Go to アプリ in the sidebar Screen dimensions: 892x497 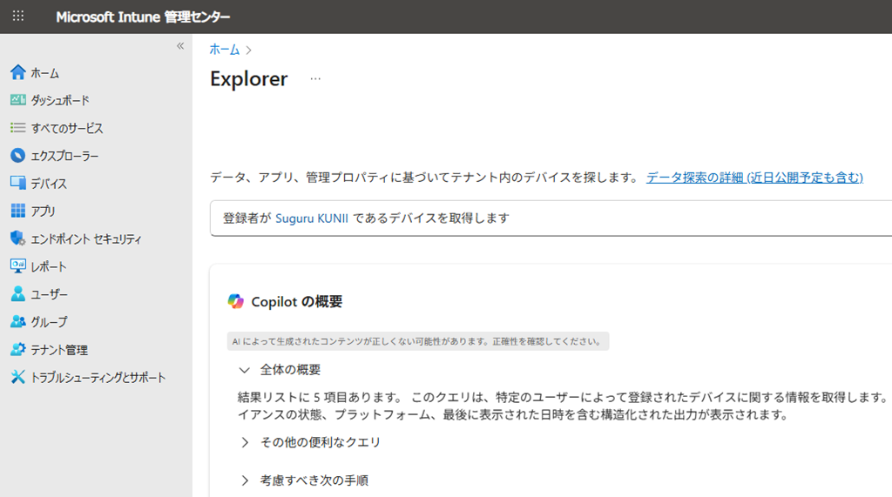pyautogui.click(x=43, y=211)
